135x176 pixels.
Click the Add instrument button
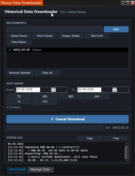(116, 29)
